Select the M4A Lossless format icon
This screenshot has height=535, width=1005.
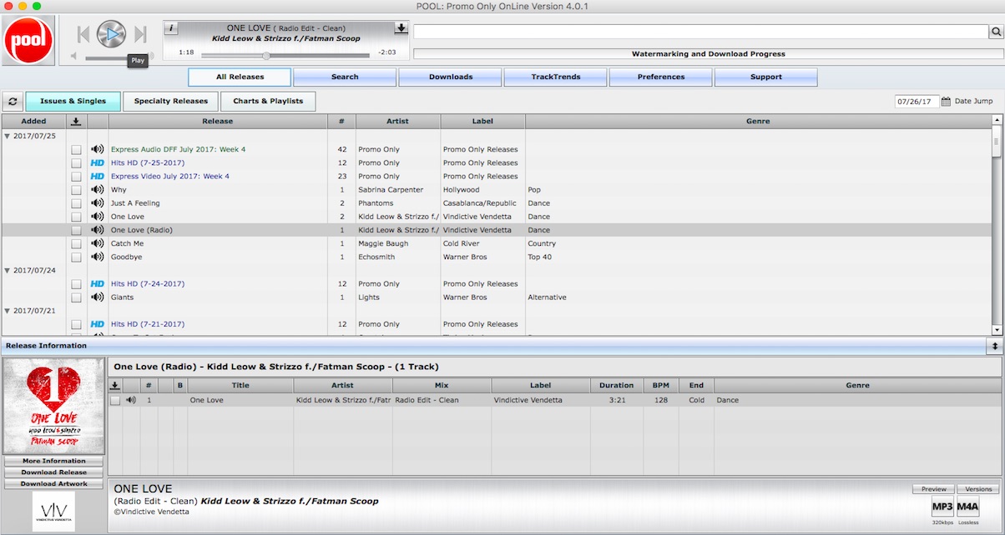point(968,507)
